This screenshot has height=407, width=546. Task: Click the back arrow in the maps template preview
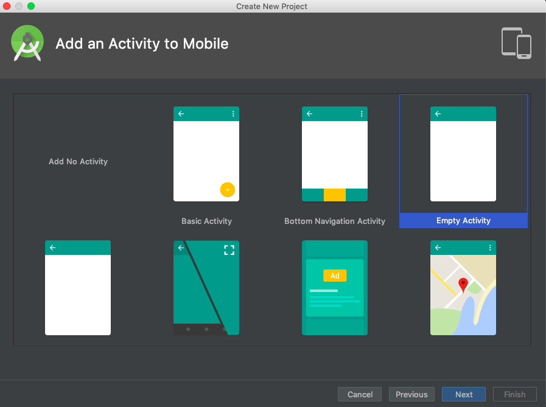tap(438, 248)
